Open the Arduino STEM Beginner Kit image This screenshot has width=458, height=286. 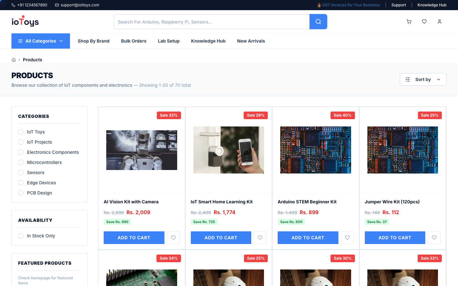(316, 150)
